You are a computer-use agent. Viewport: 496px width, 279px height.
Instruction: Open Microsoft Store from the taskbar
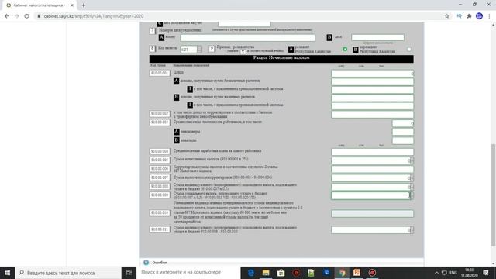tap(281, 273)
